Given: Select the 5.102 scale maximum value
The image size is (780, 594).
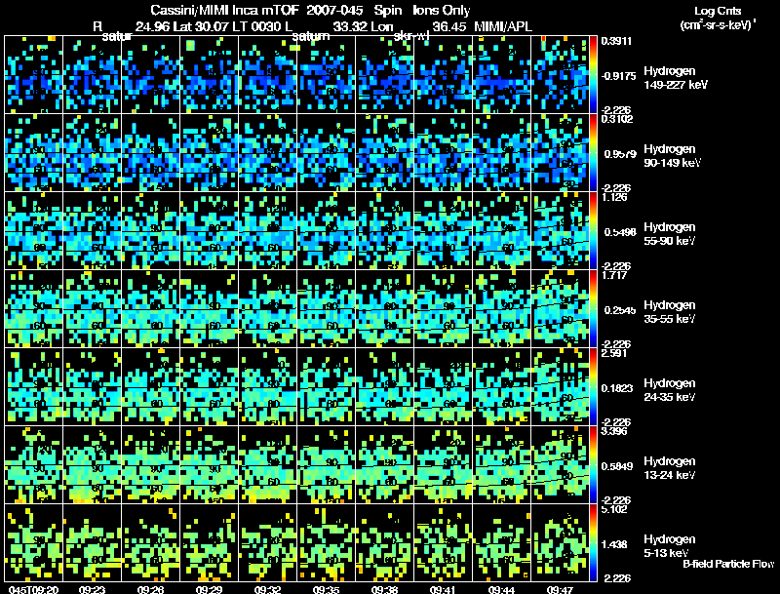Looking at the screenshot, I should (614, 509).
